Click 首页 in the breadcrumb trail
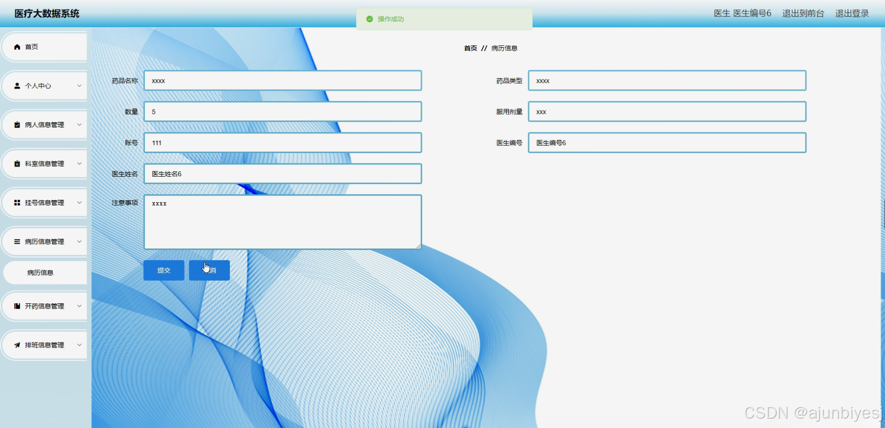This screenshot has height=428, width=885. pyautogui.click(x=470, y=48)
